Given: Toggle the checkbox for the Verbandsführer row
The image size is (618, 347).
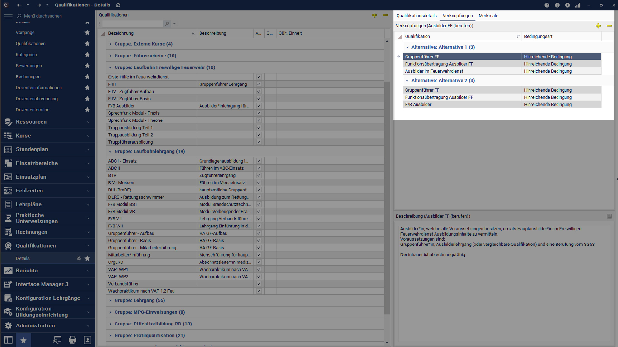Looking at the screenshot, I should [259, 284].
